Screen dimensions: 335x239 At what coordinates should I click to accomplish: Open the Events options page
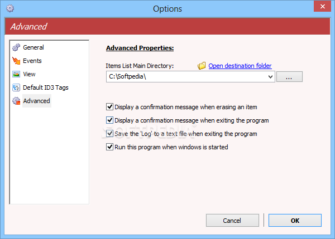[x=32, y=61]
